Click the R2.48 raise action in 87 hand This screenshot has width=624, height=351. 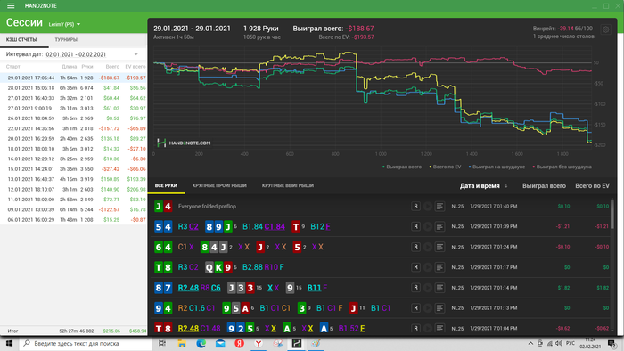coord(188,288)
